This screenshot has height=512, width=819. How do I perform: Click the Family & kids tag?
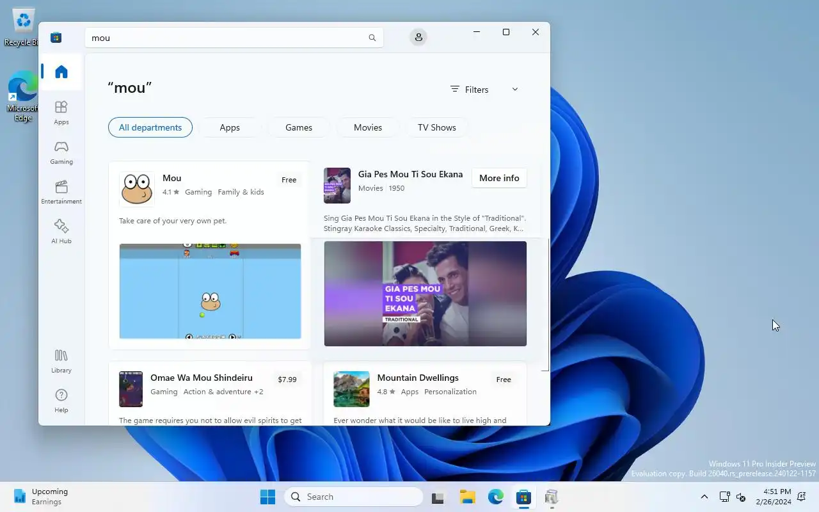pos(241,192)
